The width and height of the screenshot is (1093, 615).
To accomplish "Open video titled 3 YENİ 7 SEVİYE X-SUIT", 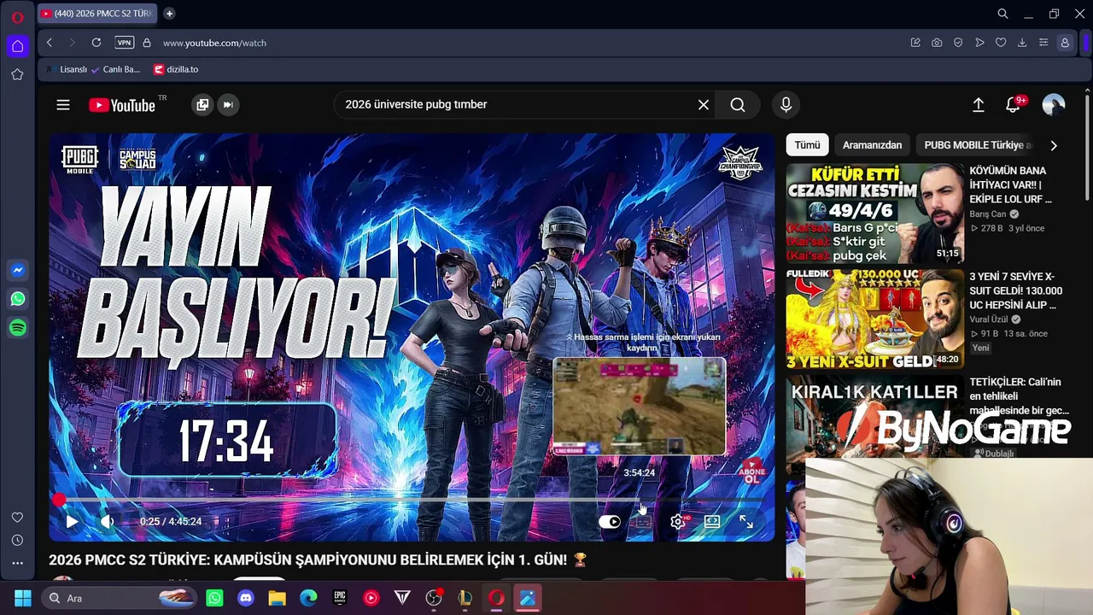I will pos(1016,290).
